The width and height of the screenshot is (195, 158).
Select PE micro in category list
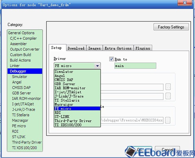(x=19, y=126)
